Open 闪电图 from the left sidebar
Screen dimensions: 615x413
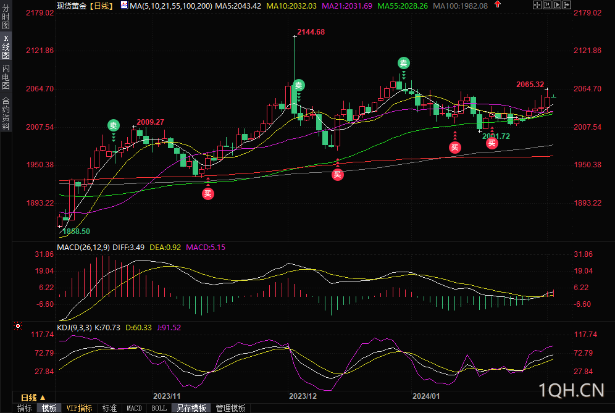[6, 77]
